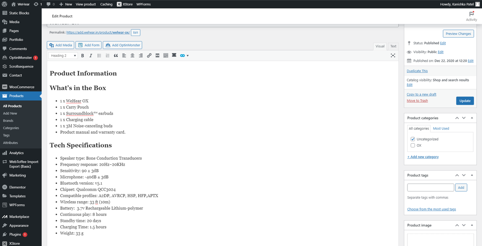Viewport: 482px width, 246px height.
Task: Click the Add new category link
Action: point(423,157)
